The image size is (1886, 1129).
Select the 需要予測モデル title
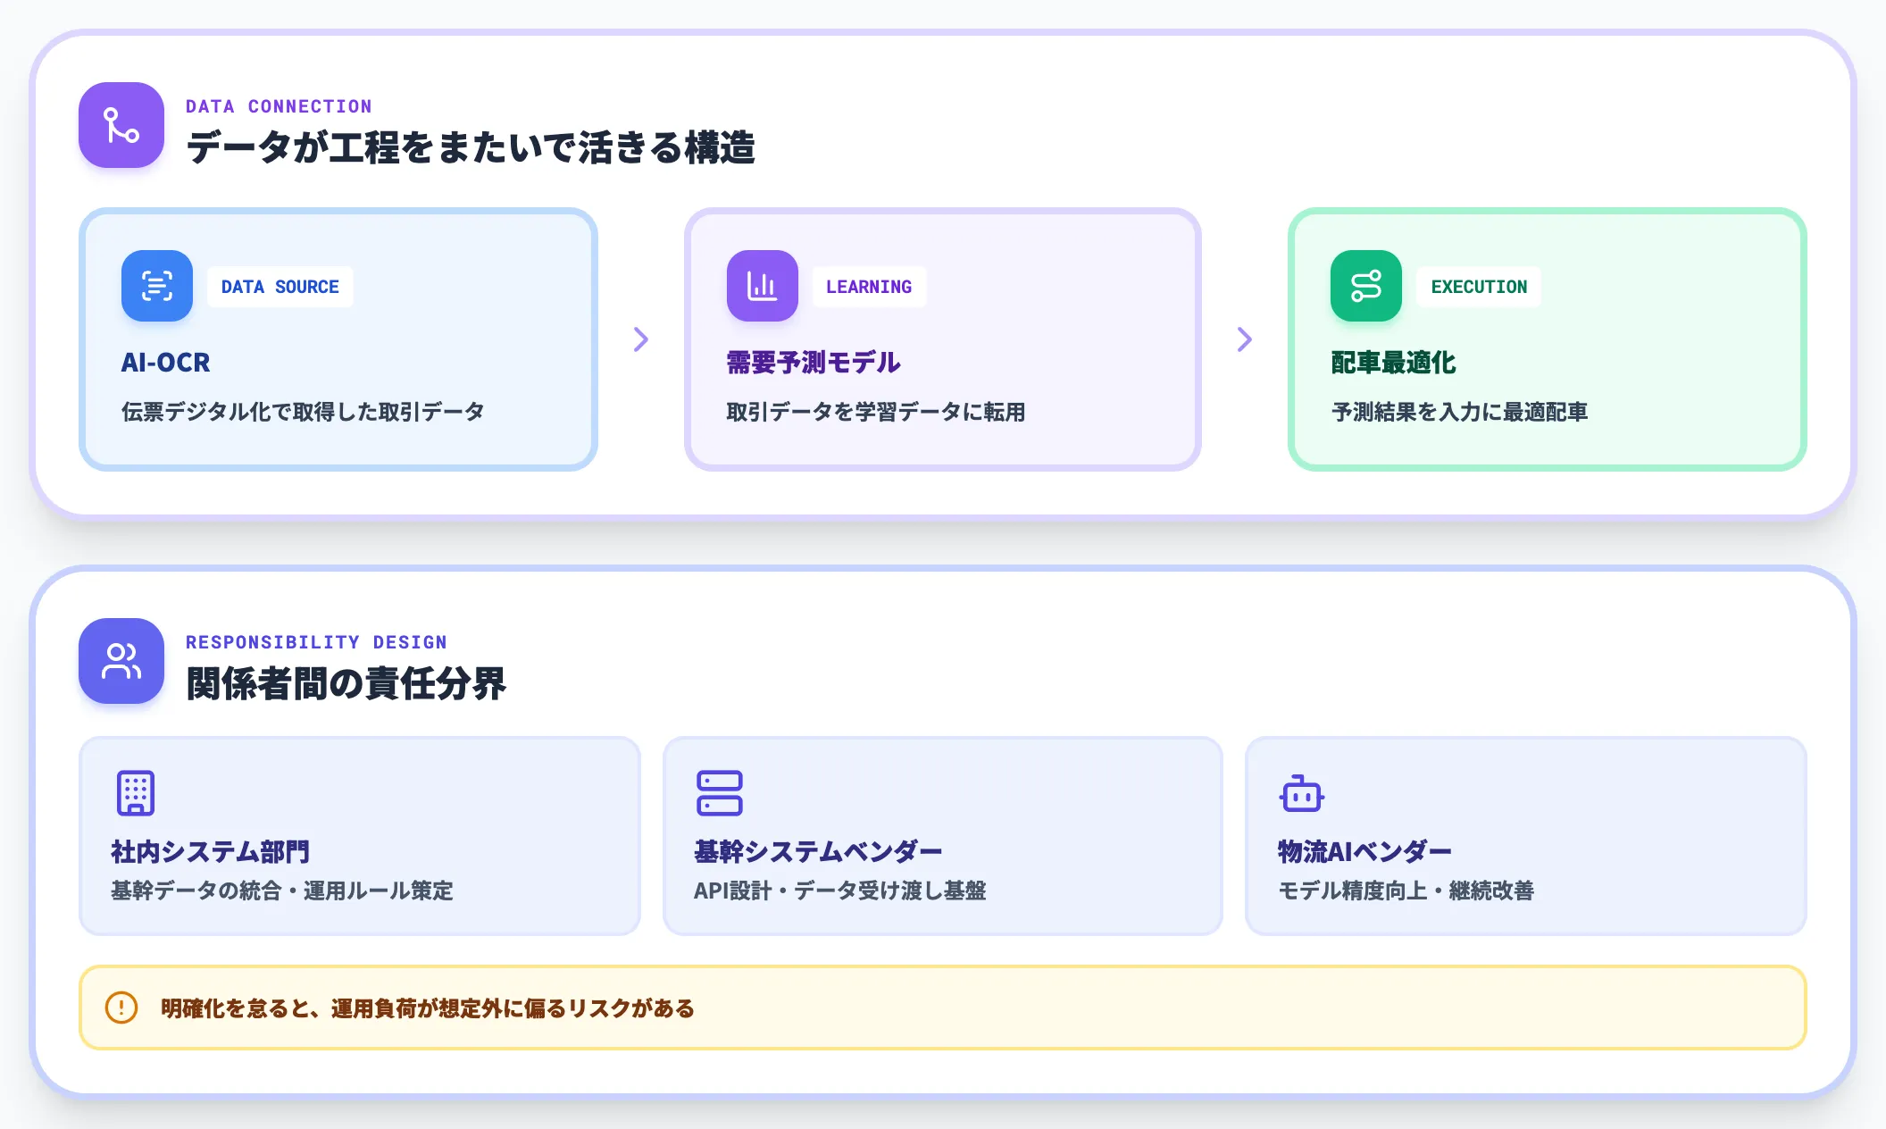coord(814,363)
